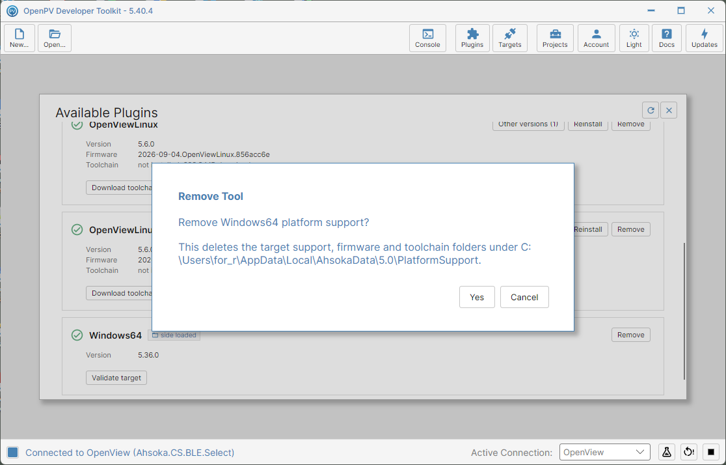Image resolution: width=726 pixels, height=465 pixels.
Task: Open Docs help icon
Action: pos(667,38)
